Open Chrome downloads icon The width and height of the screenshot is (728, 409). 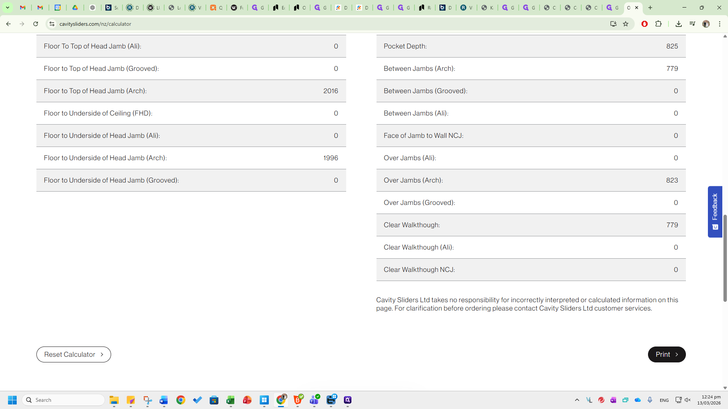tap(679, 24)
